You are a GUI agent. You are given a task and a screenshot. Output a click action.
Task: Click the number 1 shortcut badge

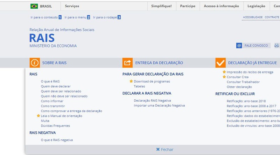click(x=60, y=17)
